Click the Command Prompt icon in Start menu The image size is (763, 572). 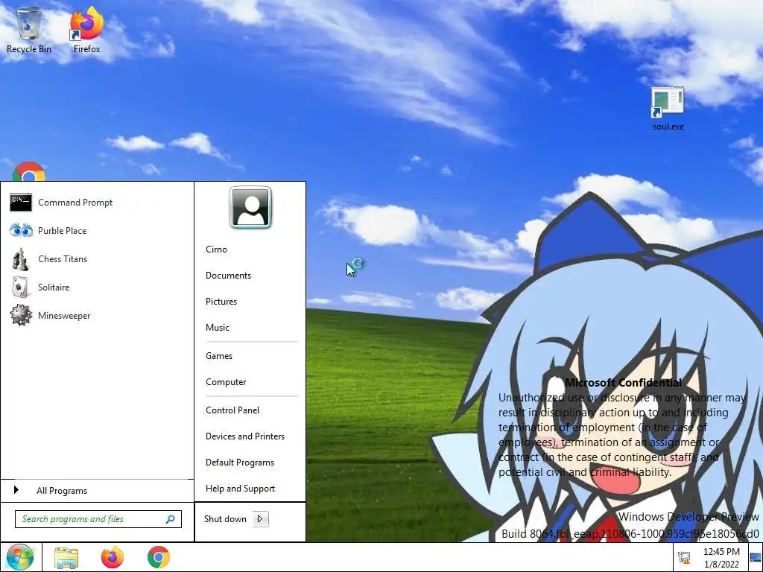click(x=20, y=203)
